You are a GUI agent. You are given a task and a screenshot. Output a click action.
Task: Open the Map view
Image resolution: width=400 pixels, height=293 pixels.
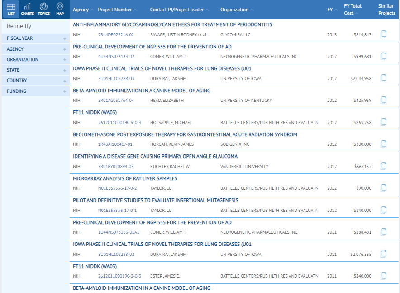(60, 10)
